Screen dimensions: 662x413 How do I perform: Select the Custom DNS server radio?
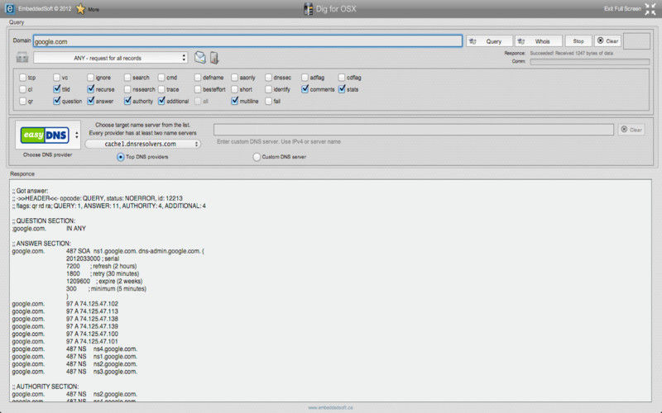click(257, 157)
